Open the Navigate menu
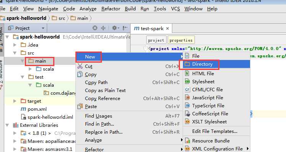 pos(48,9)
